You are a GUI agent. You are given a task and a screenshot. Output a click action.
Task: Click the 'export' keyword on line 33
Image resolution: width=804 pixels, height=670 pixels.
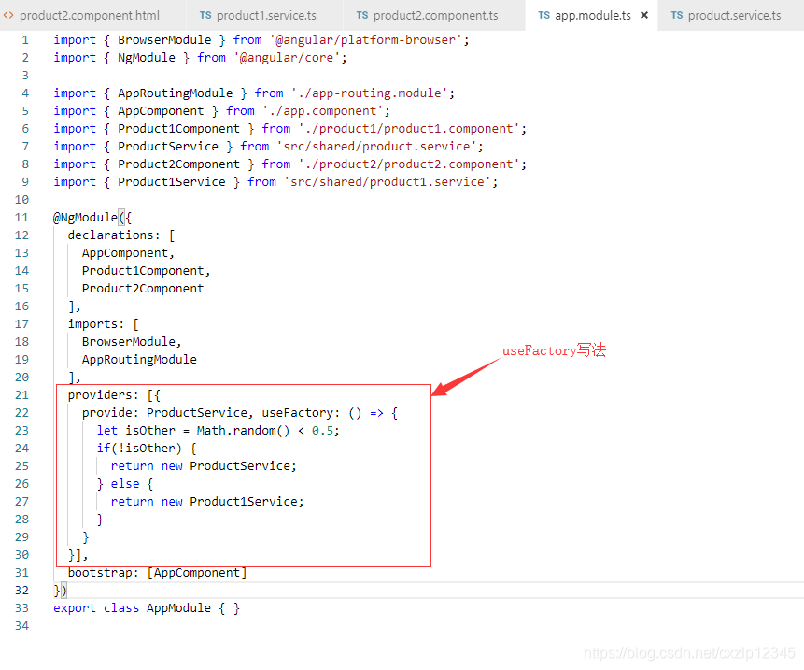pos(75,608)
